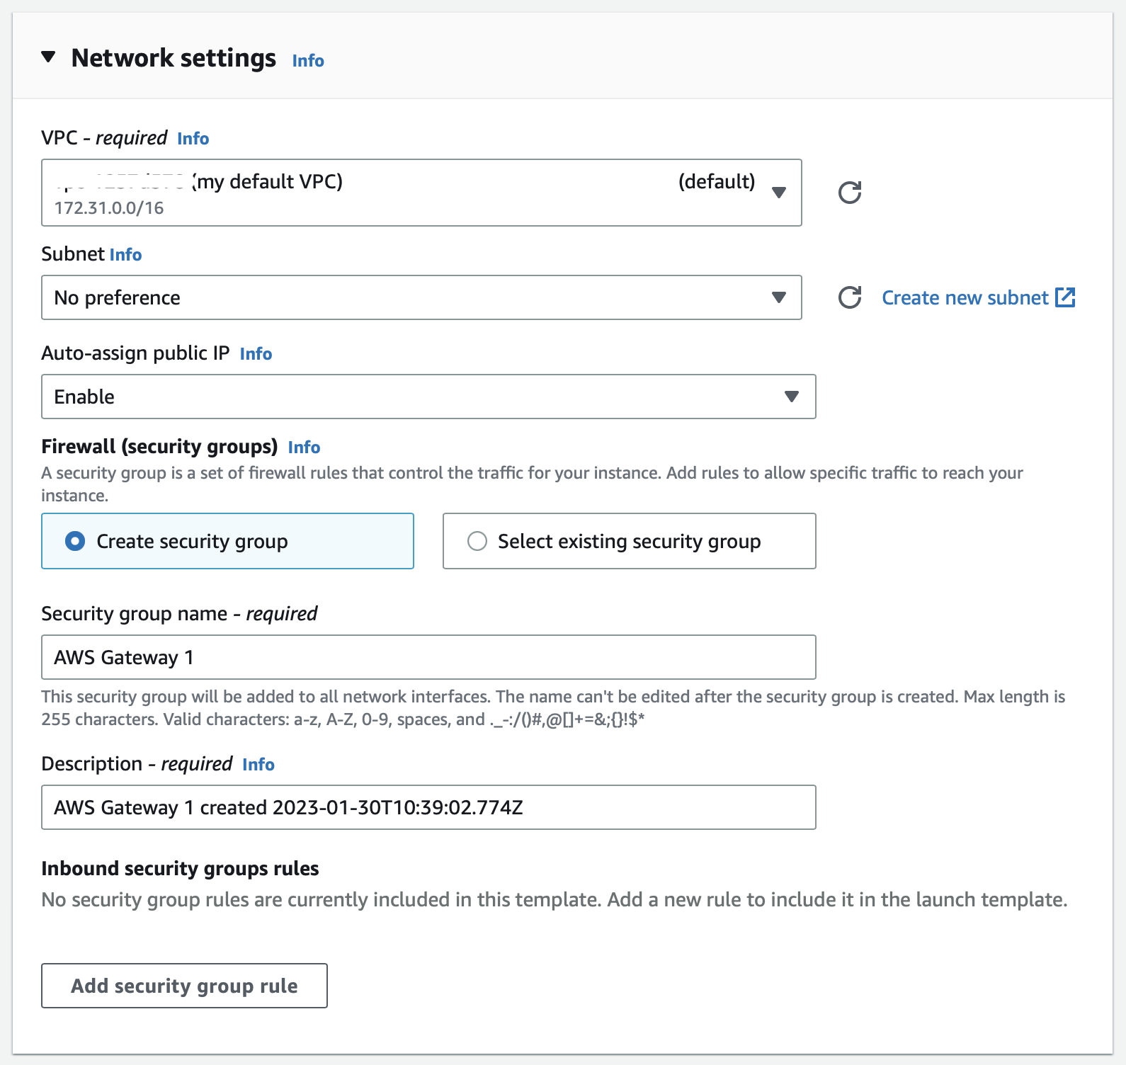The image size is (1126, 1065).
Task: Refresh the Subnet list
Action: coord(850,297)
